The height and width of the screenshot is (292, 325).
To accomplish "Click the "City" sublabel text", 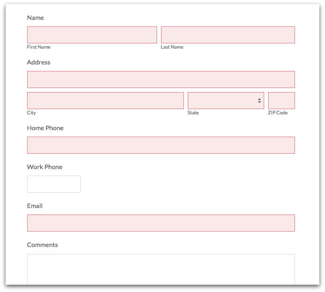I will 31,113.
